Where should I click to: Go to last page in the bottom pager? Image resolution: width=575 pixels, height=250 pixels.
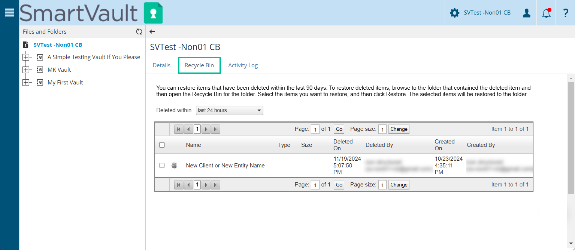[215, 185]
